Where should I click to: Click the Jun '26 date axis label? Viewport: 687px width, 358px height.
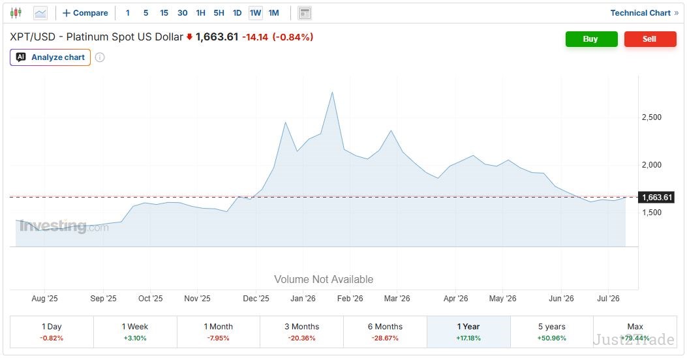pyautogui.click(x=561, y=299)
